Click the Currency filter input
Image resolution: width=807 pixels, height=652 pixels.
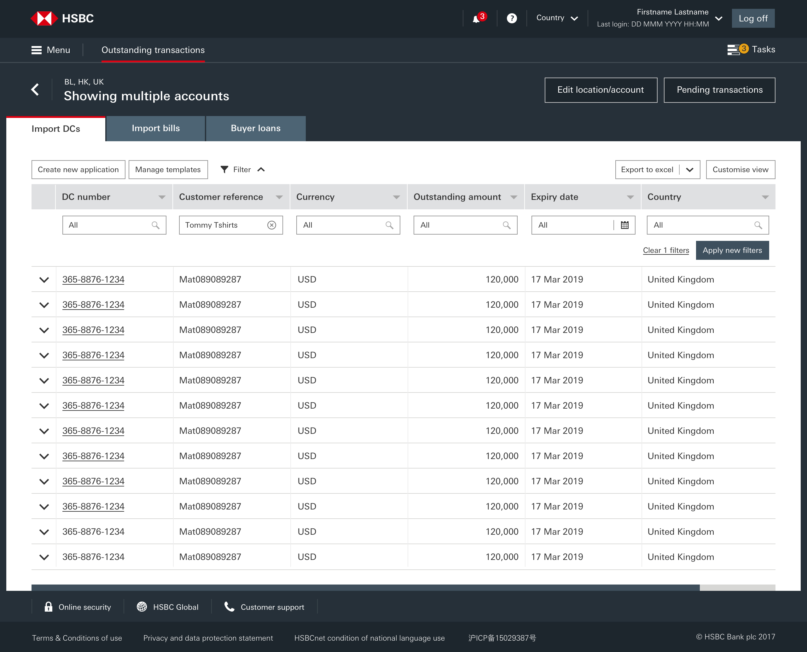click(348, 225)
